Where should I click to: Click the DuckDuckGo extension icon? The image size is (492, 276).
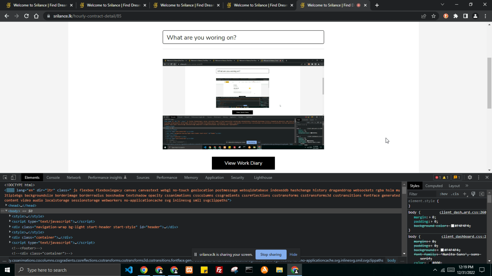pyautogui.click(x=446, y=16)
